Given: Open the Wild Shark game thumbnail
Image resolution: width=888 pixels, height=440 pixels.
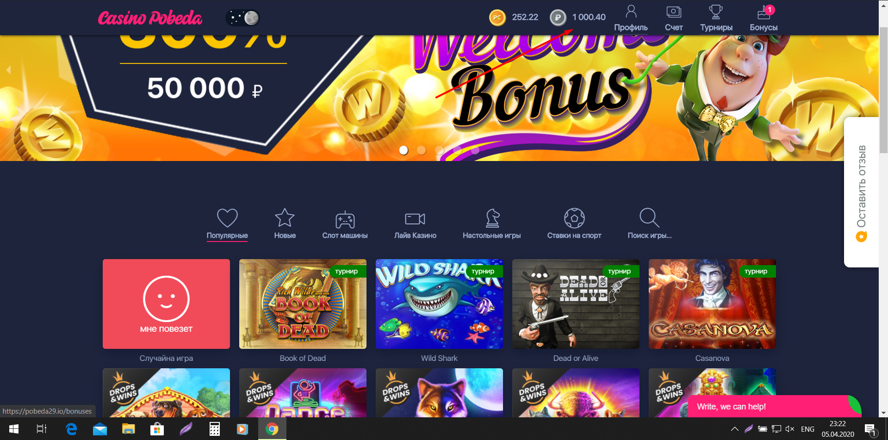Looking at the screenshot, I should coord(439,304).
